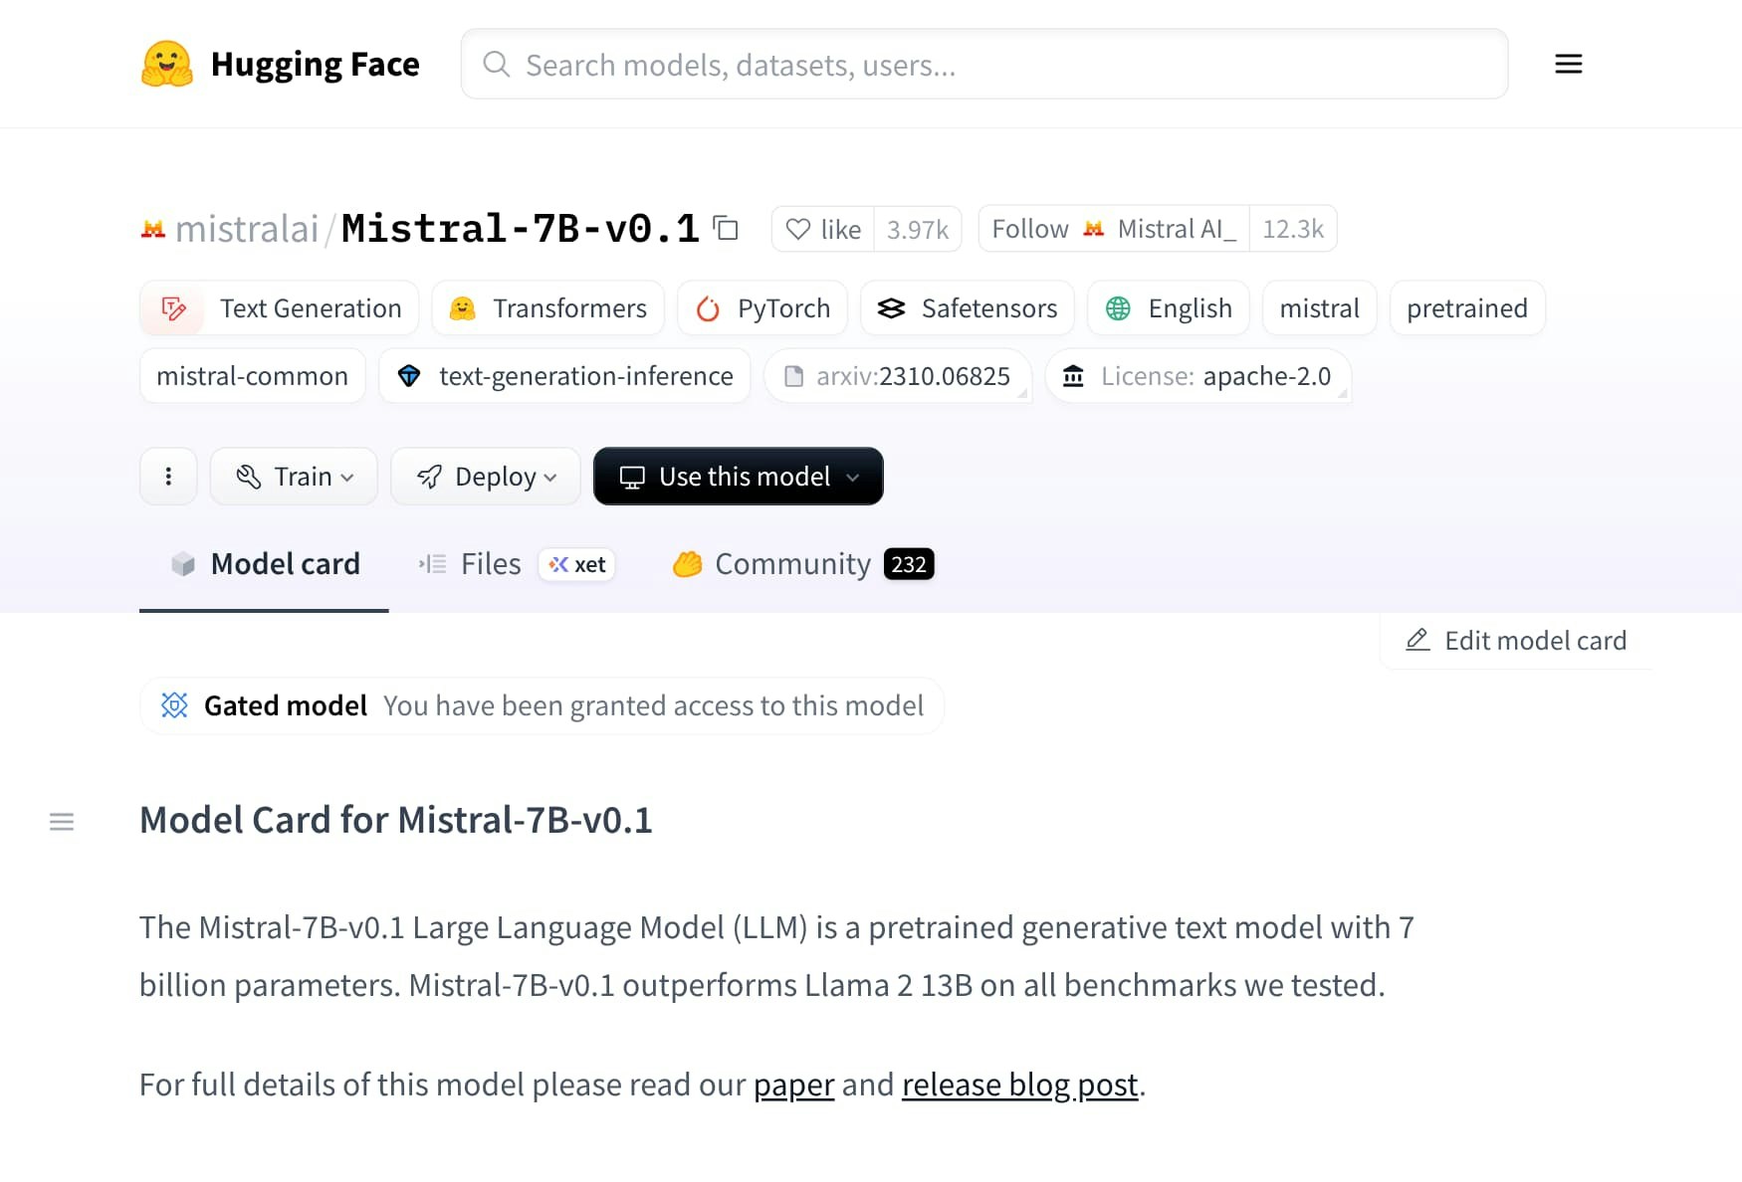This screenshot has width=1742, height=1182.
Task: Open the Community tab with 232 discussions
Action: (x=791, y=564)
